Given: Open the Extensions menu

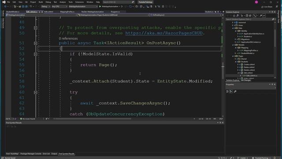Looking at the screenshot, I should (x=79, y=2).
